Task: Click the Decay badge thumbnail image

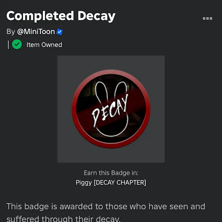Action: (x=111, y=109)
